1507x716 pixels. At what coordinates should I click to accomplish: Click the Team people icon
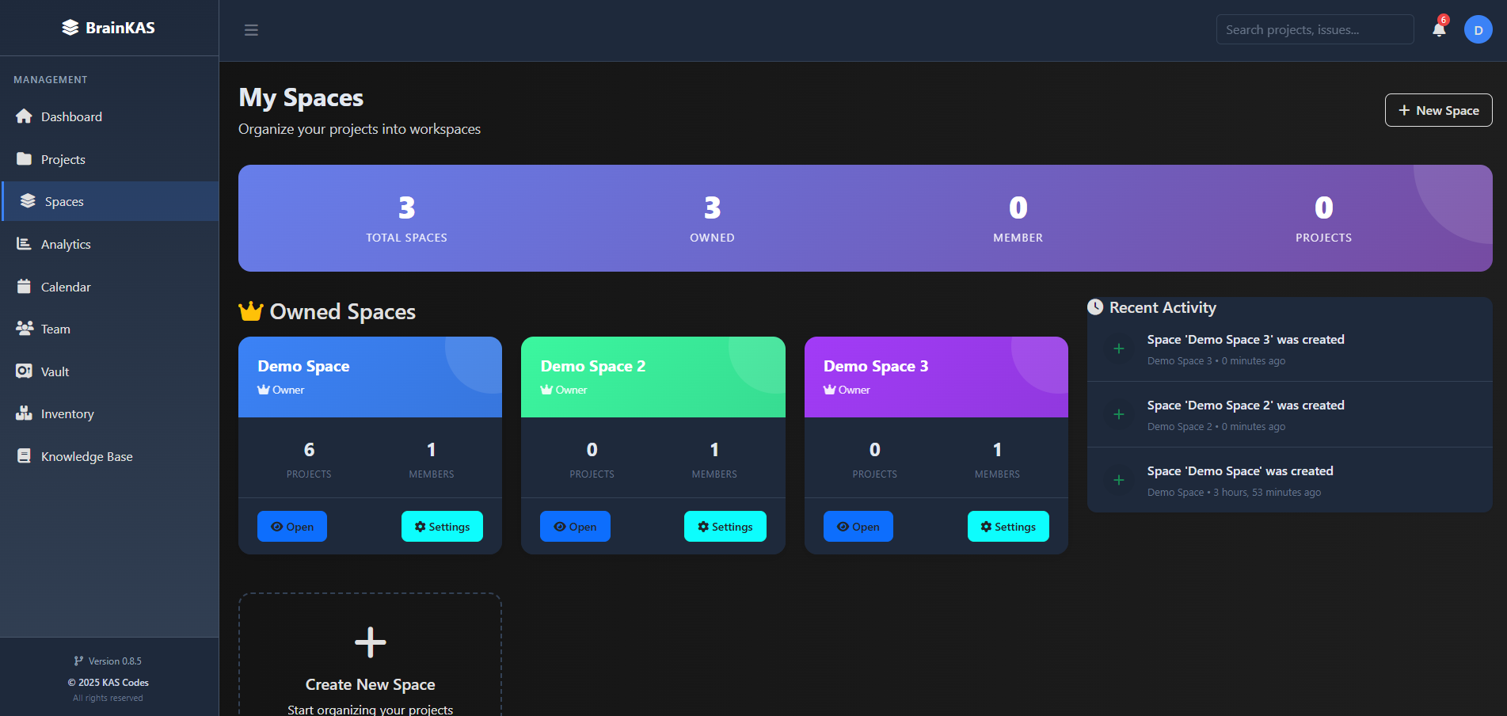tap(24, 329)
